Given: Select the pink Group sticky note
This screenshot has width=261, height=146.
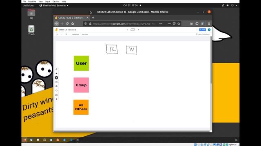Looking at the screenshot, I should point(81,85).
